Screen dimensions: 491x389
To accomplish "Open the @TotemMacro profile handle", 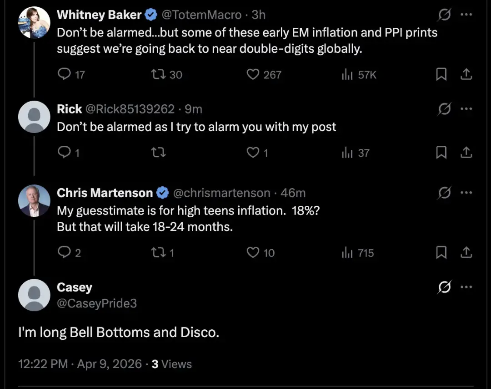I will (201, 15).
